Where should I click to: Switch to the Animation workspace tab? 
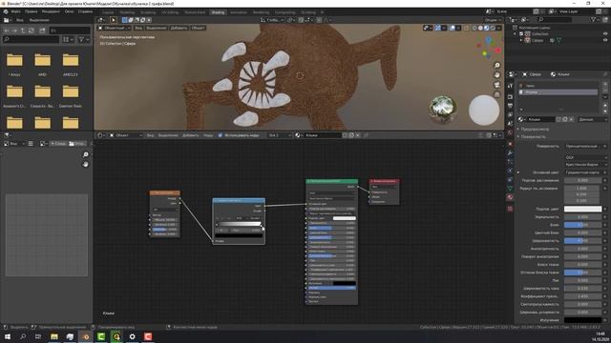pyautogui.click(x=239, y=12)
